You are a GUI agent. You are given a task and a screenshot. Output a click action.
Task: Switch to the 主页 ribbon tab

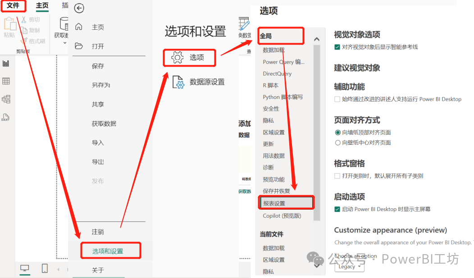tap(42, 6)
